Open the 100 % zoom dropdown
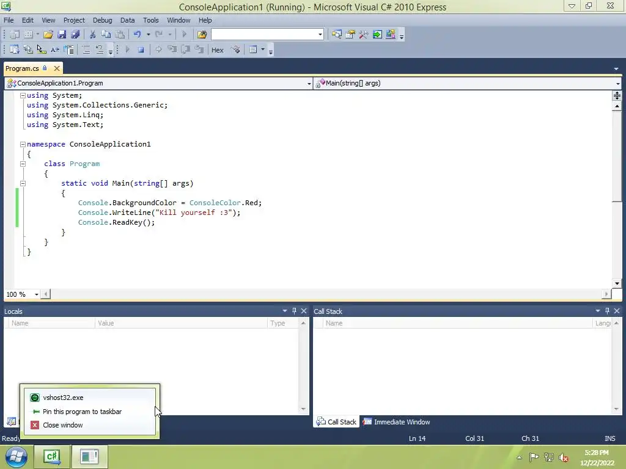 [x=36, y=294]
